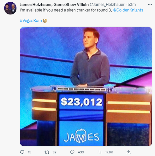
Task: Open the @GoldenKnights mention link
Action: 128,10
